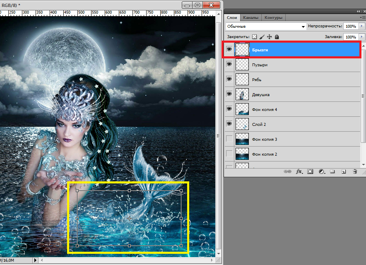
Task: Open the Заливка fill slider arrow
Action: coord(361,37)
